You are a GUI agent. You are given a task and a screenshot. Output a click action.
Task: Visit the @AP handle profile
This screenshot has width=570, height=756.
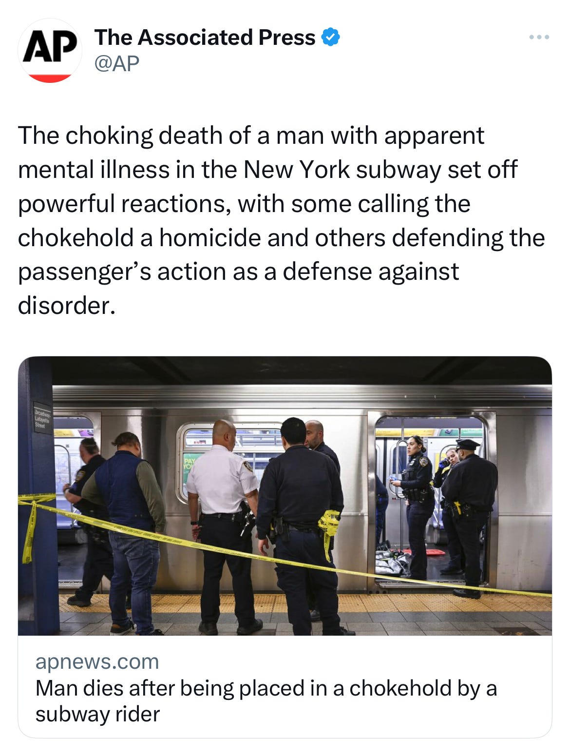click(117, 63)
